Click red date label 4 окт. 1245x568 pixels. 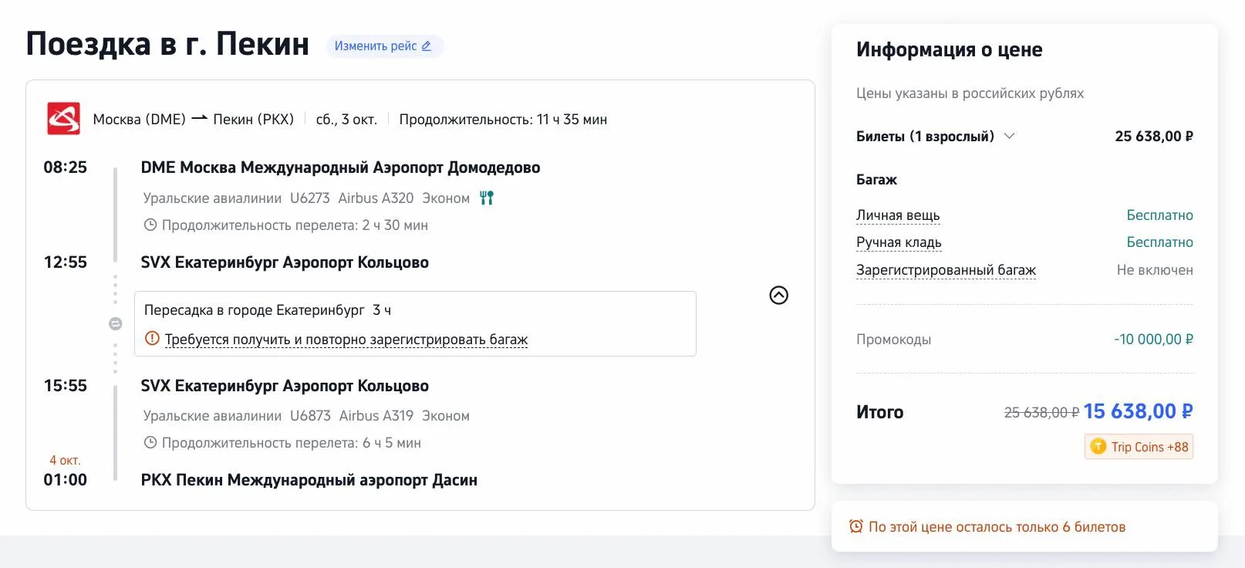[65, 460]
